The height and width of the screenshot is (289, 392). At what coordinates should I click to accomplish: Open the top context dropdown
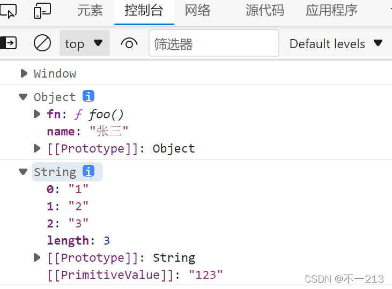84,43
